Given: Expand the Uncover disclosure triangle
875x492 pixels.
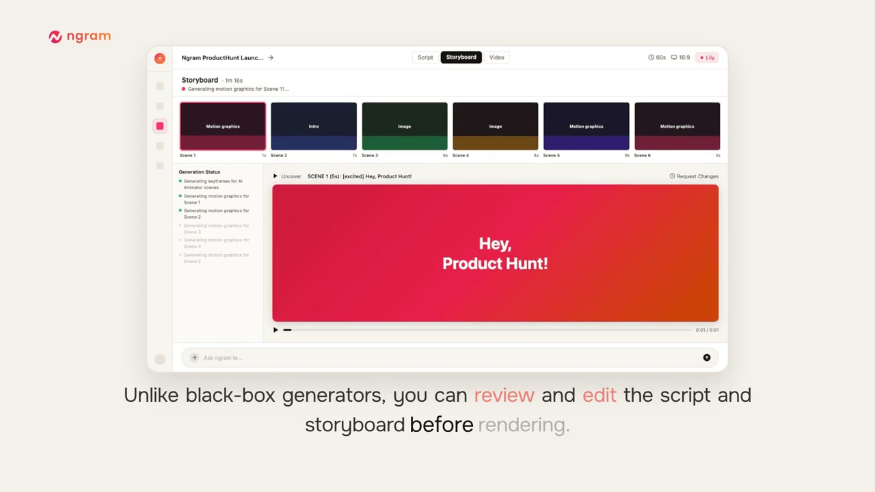Looking at the screenshot, I should coord(275,176).
